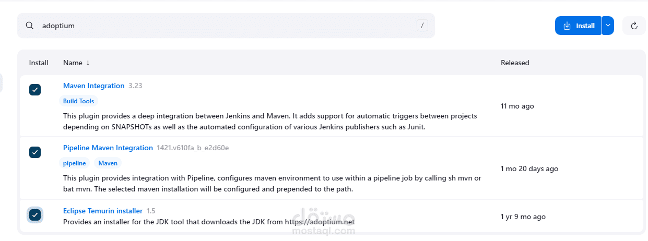Screen dimensions: 648x241
Task: Click the Build Tools tag
Action: pyautogui.click(x=78, y=101)
